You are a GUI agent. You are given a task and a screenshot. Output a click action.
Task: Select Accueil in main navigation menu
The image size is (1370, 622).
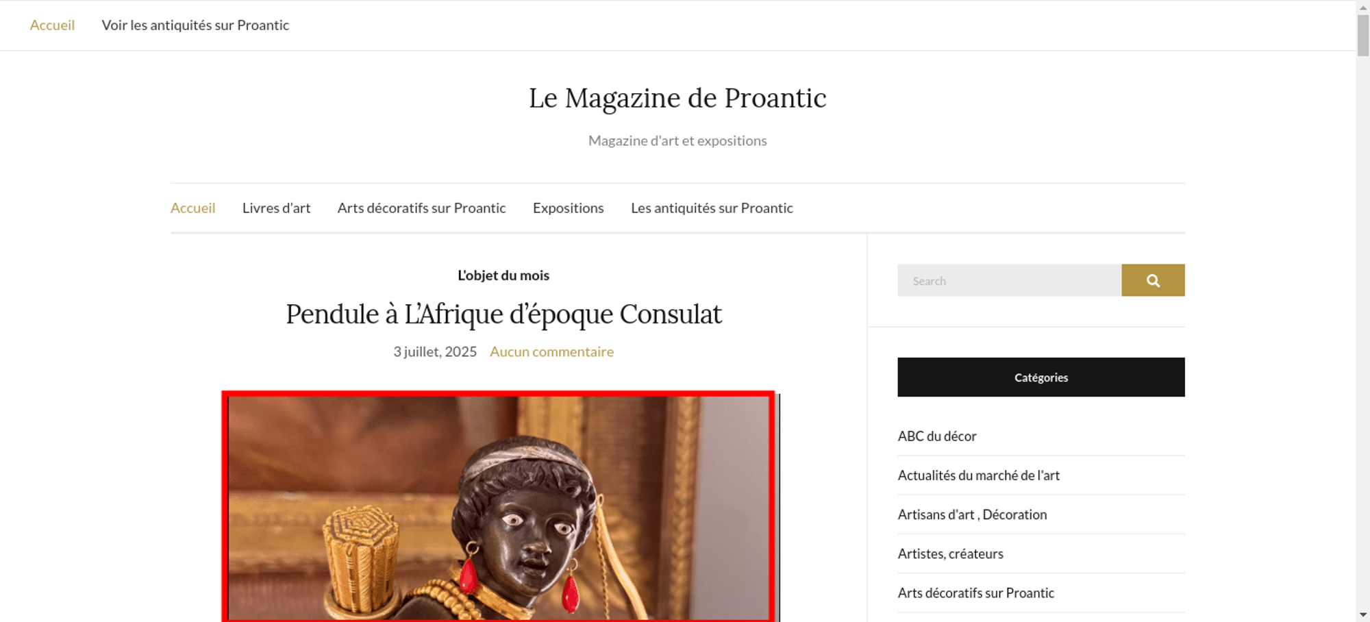tap(192, 208)
